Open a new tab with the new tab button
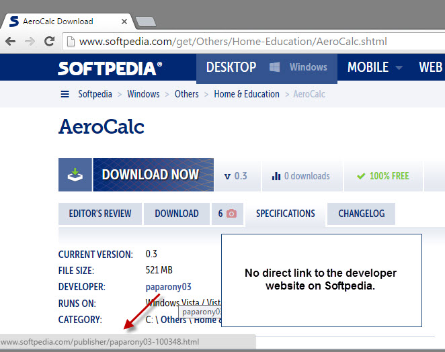This screenshot has height=352, width=445. click(146, 21)
